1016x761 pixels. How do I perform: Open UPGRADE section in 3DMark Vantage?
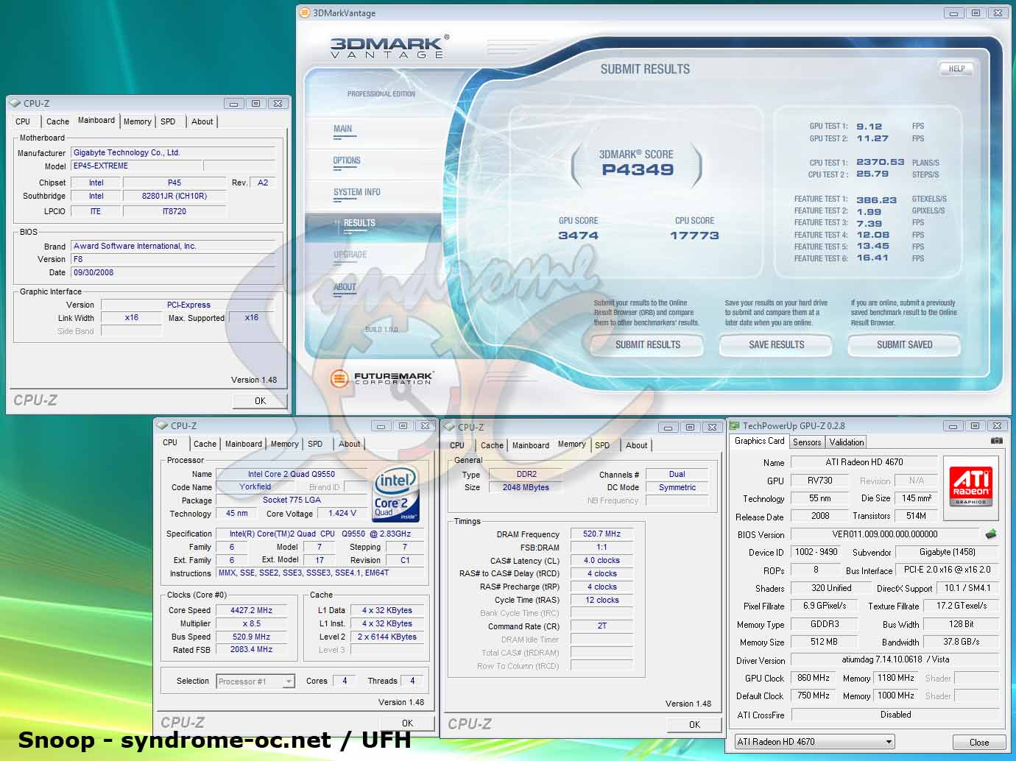click(350, 255)
